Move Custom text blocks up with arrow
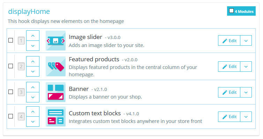This screenshot has width=263, height=139. coord(33,112)
